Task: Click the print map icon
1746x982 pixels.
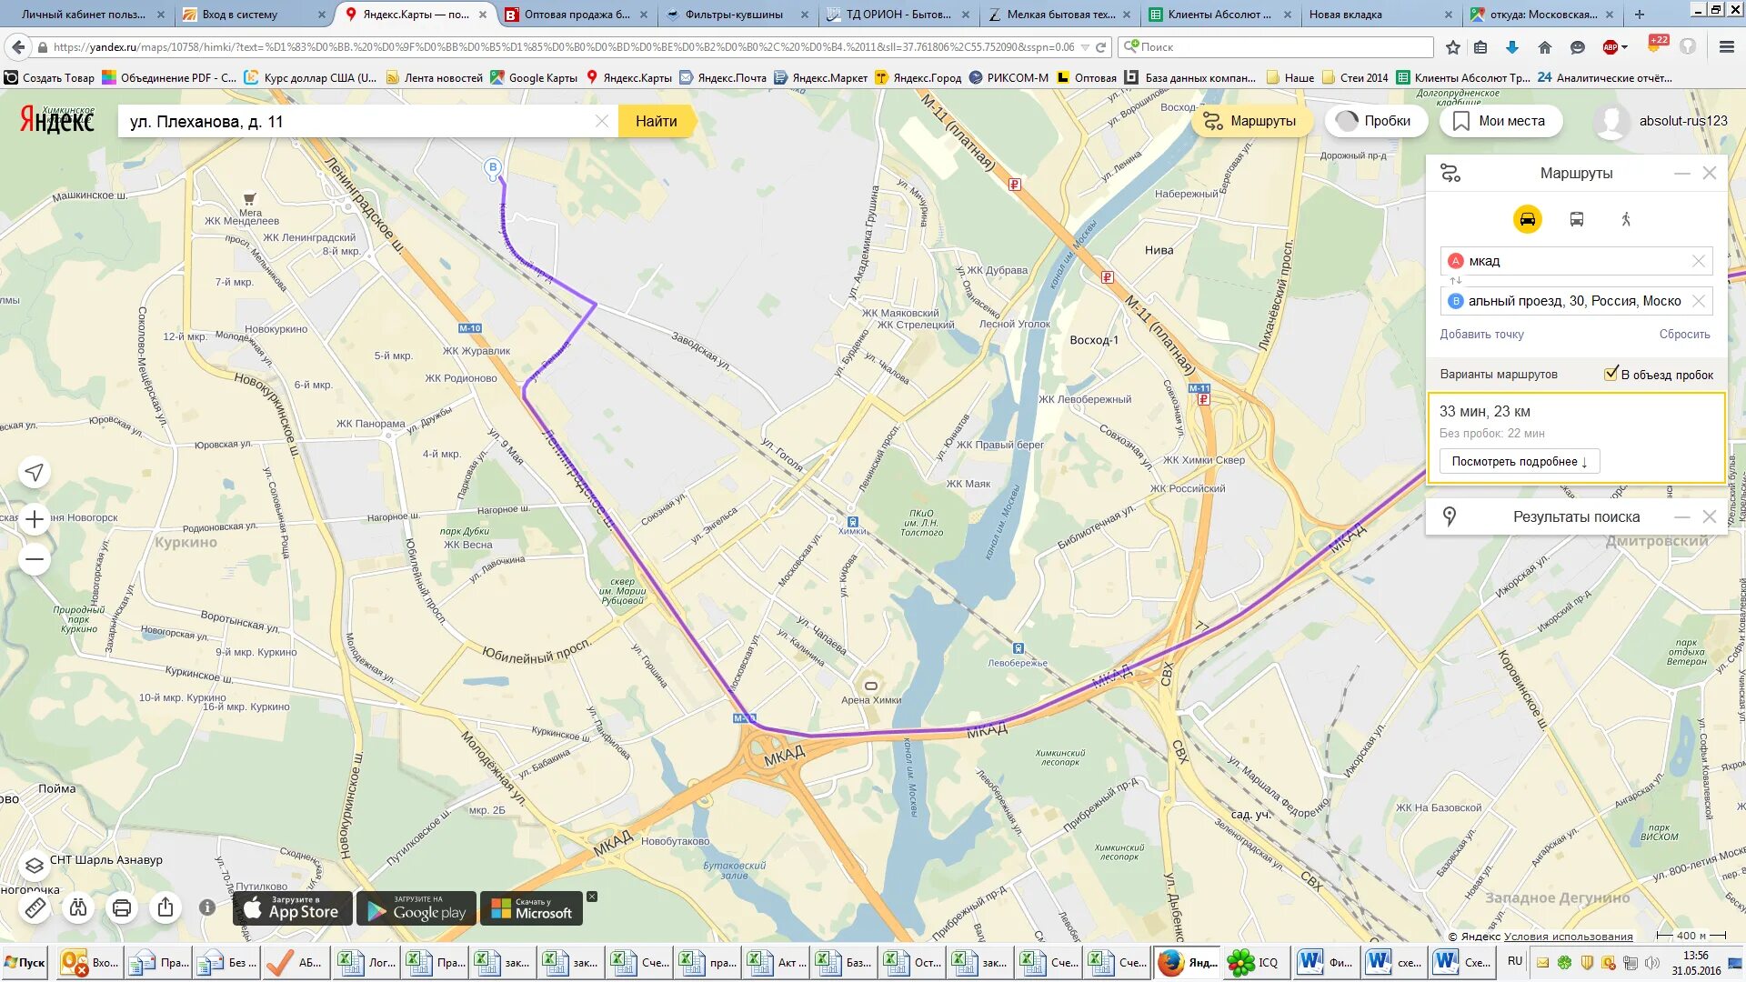Action: pos(122,907)
